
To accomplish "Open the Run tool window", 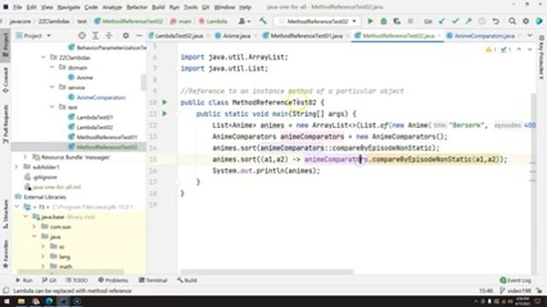I will coord(24,281).
